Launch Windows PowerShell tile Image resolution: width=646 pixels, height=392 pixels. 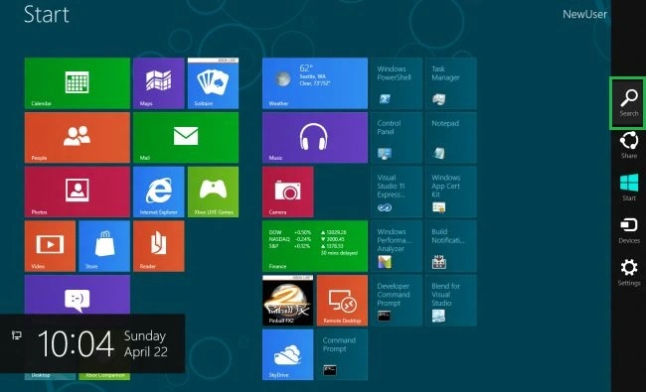coord(397,83)
